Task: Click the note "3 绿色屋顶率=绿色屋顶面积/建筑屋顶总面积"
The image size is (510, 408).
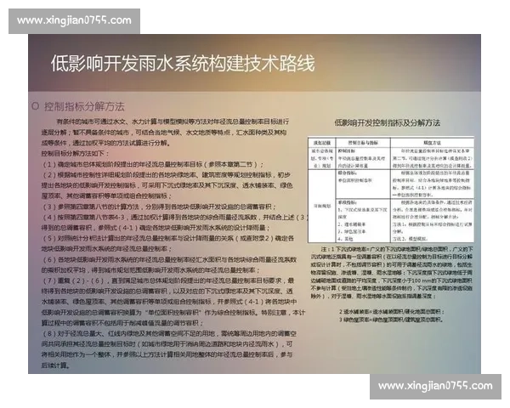Action: pyautogui.click(x=391, y=320)
